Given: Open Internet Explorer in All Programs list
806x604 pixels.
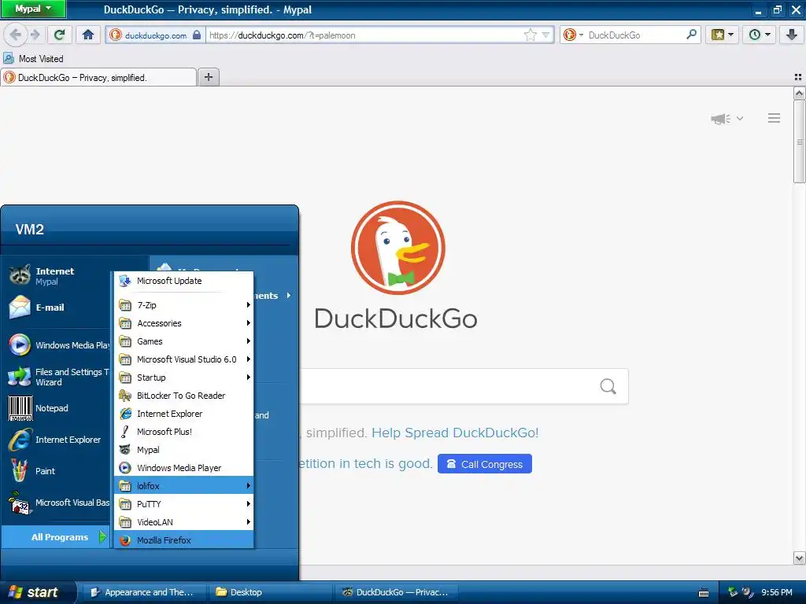Looking at the screenshot, I should pyautogui.click(x=184, y=414).
